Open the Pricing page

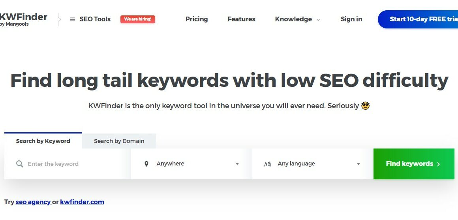click(197, 19)
